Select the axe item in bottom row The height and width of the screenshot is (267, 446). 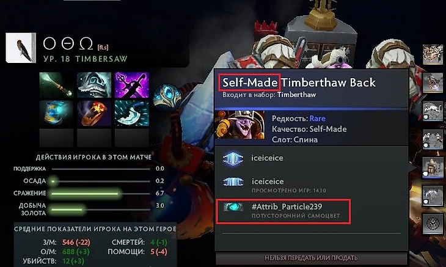(x=132, y=113)
